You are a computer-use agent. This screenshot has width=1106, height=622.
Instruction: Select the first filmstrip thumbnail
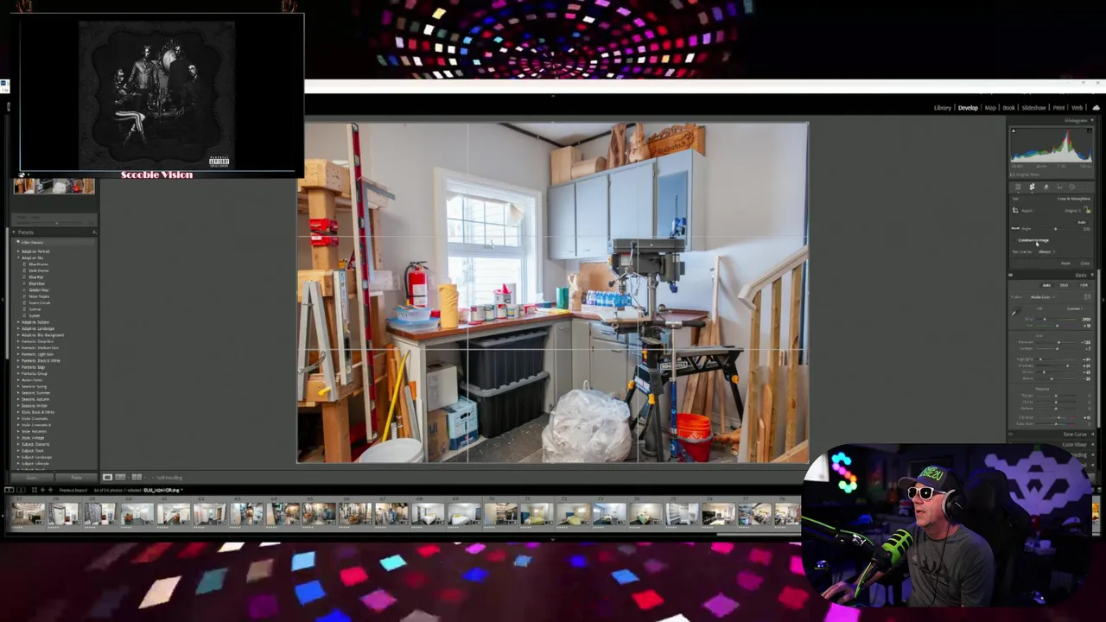29,515
